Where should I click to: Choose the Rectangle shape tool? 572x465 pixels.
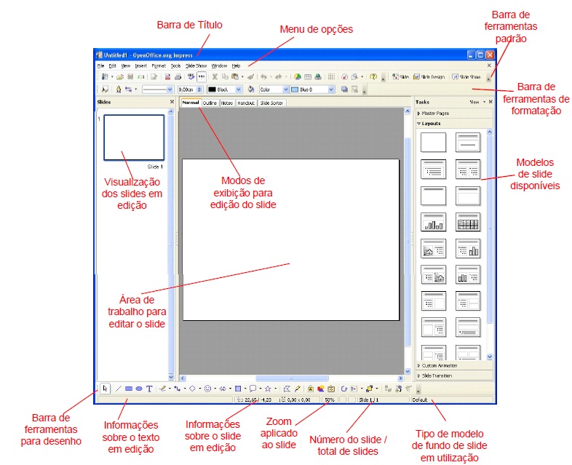[x=128, y=389]
